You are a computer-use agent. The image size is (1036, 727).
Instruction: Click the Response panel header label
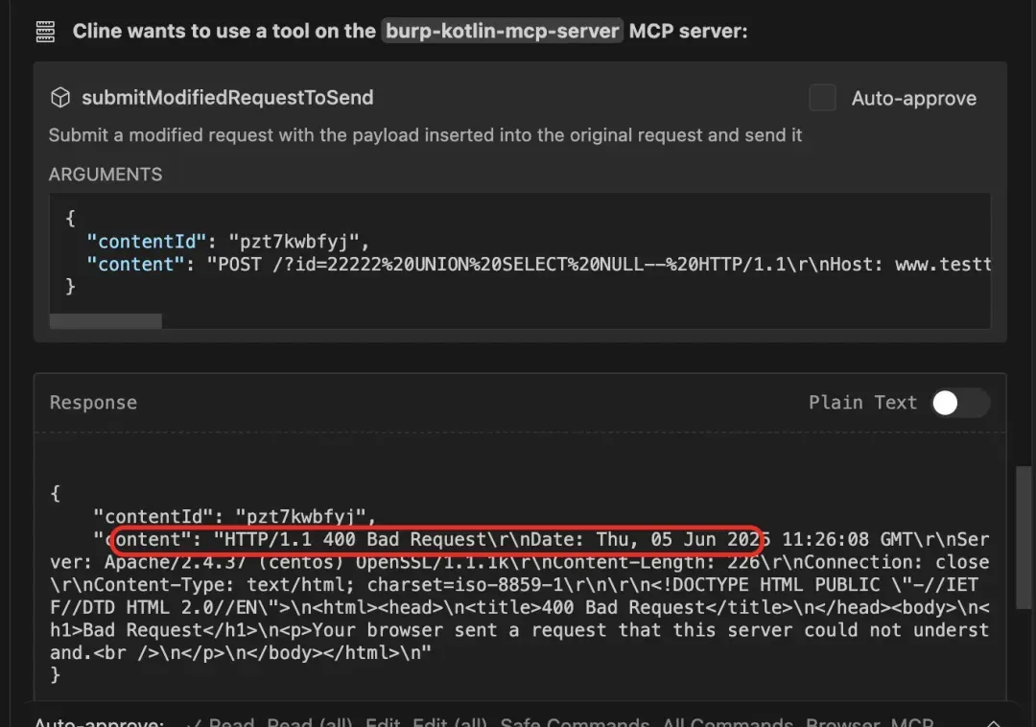(93, 403)
